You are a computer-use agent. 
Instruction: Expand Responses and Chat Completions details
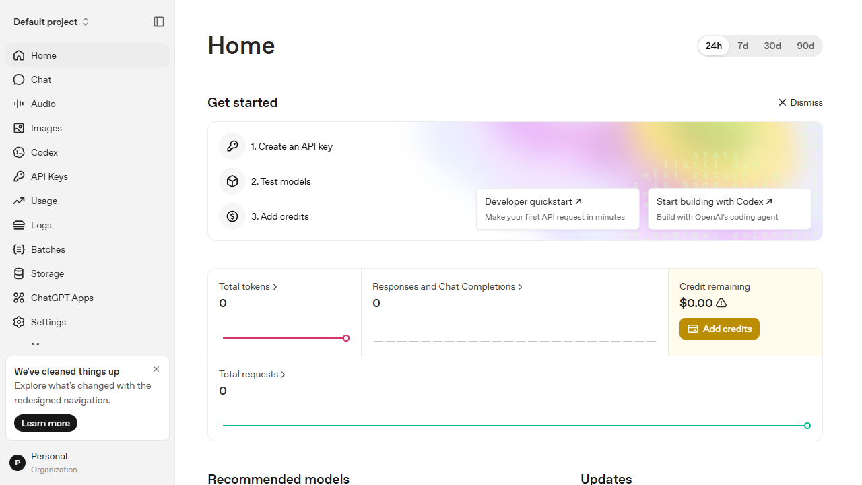coord(448,286)
